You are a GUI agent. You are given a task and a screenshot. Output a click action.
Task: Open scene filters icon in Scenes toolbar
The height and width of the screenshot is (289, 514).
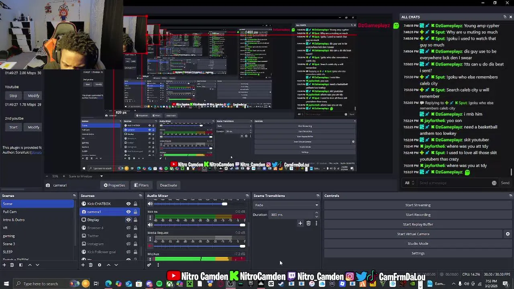[x=21, y=265]
